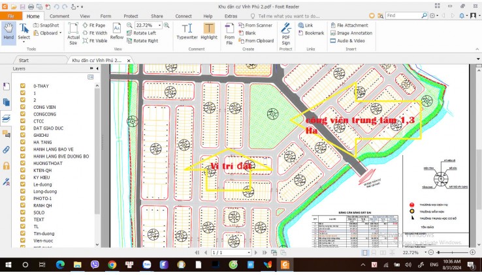482x275 pixels.
Task: Insert Audio & Video
Action: tap(347, 40)
